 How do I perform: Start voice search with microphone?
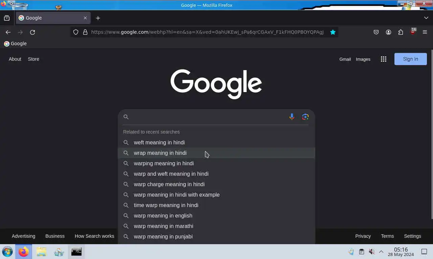[292, 117]
